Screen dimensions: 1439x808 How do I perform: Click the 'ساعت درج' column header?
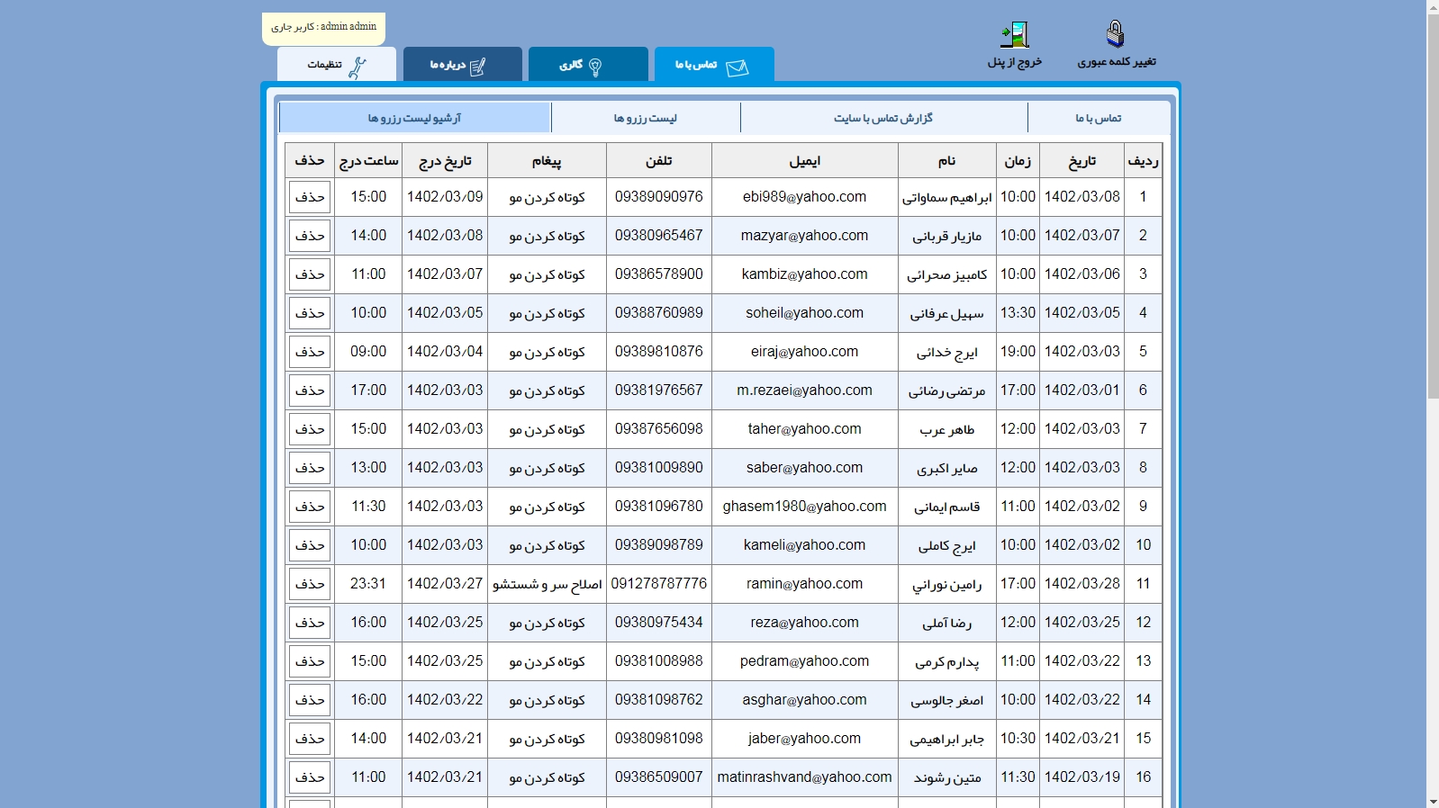(x=368, y=160)
